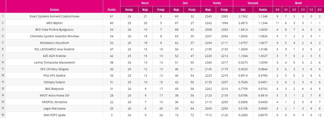The width and height of the screenshot is (324, 118).
Task: Open Legia Warszawa team entry
Action: (x=55, y=108)
